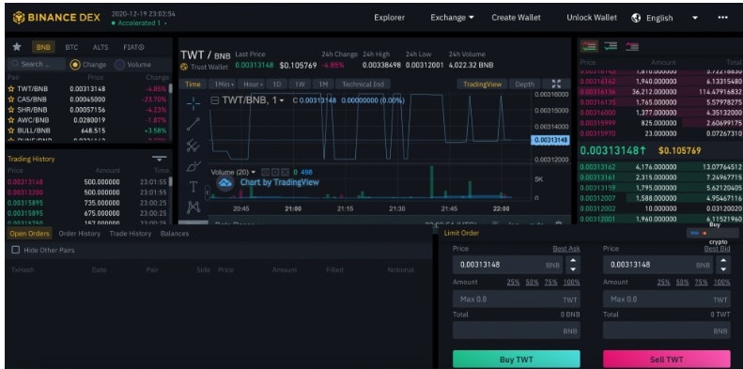Open the Exchange dropdown menu
743x369 pixels.
(452, 18)
